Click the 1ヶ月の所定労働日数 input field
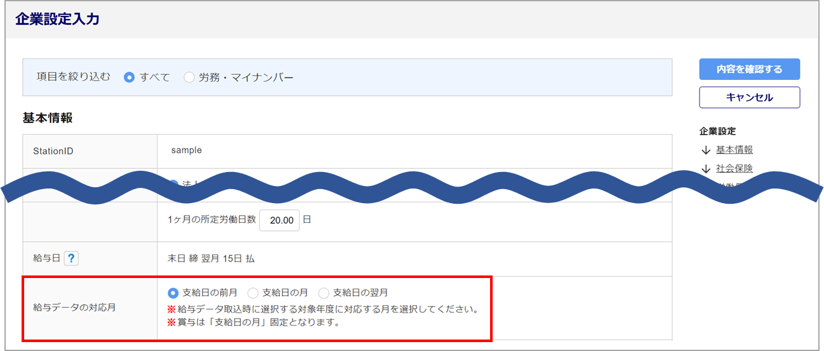The height and width of the screenshot is (351, 824). 279,220
